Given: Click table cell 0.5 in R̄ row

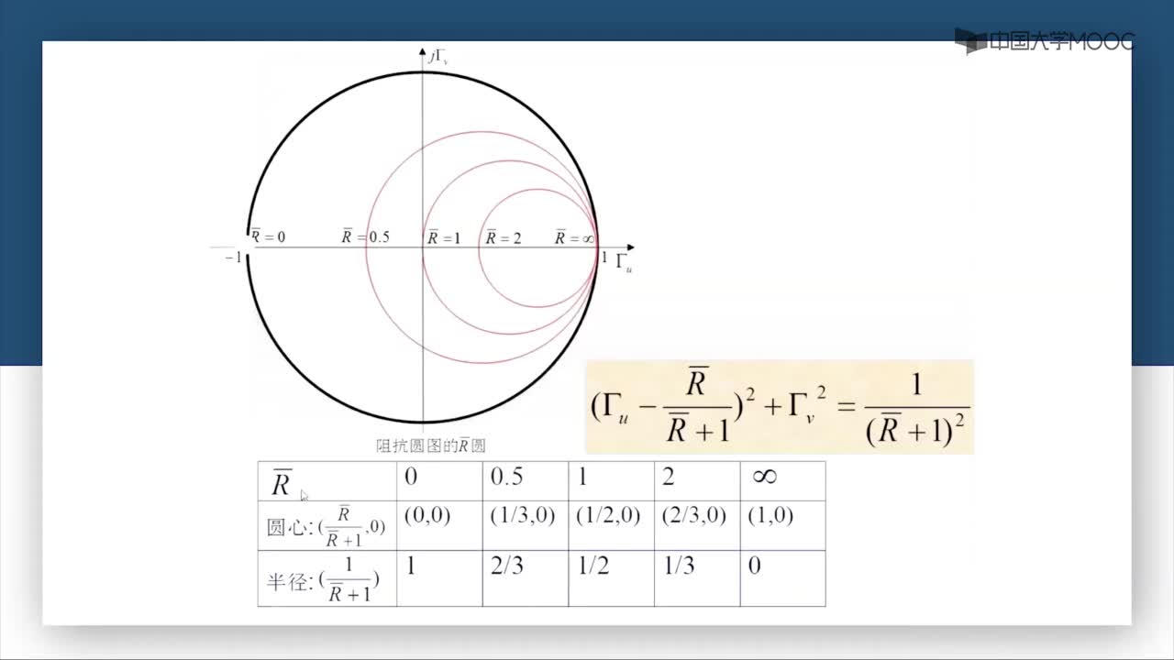Looking at the screenshot, I should pyautogui.click(x=526, y=480).
